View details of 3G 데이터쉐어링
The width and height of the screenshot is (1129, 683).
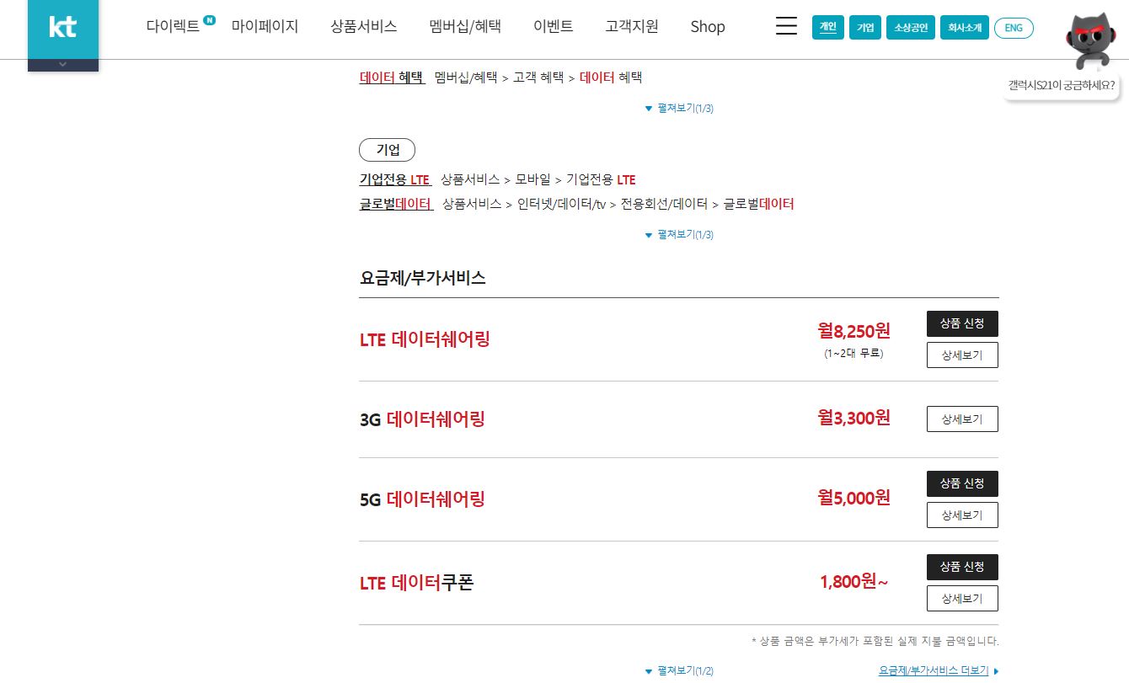962,419
